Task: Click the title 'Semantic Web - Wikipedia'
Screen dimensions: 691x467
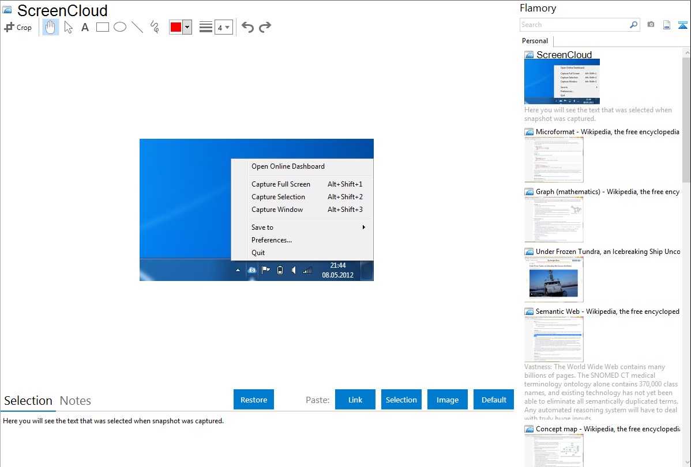Action: (607, 312)
